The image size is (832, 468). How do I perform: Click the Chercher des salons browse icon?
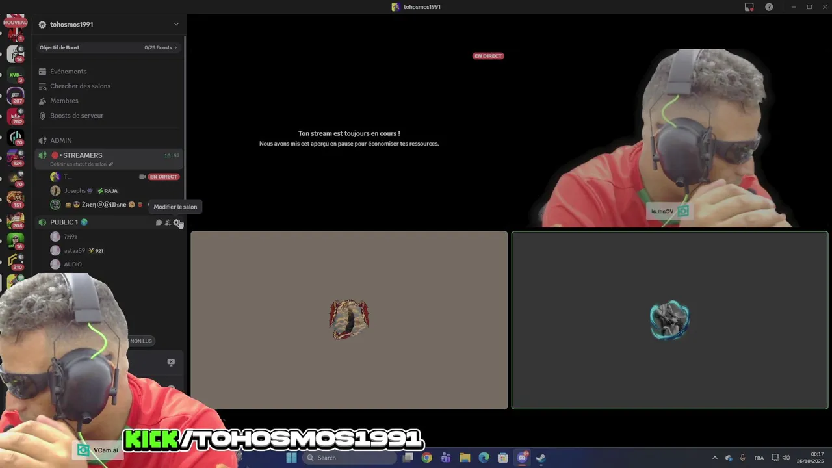pyautogui.click(x=42, y=86)
